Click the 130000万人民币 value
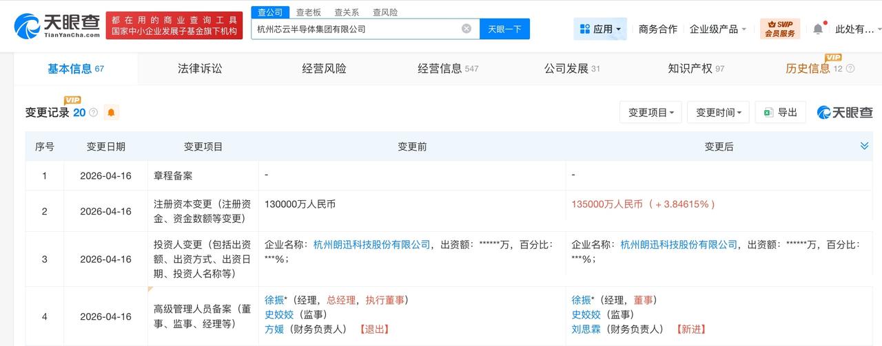The width and height of the screenshot is (882, 346). (300, 204)
